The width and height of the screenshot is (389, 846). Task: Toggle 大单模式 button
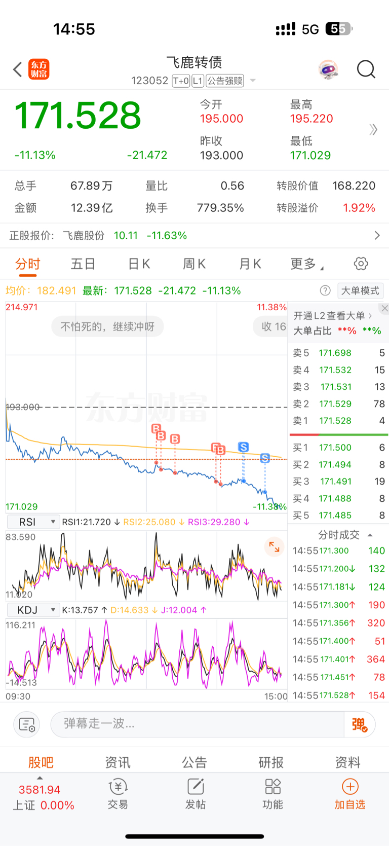pos(360,290)
